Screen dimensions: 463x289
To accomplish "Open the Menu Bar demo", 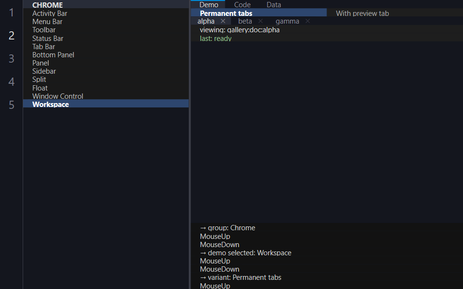I will coord(106,22).
